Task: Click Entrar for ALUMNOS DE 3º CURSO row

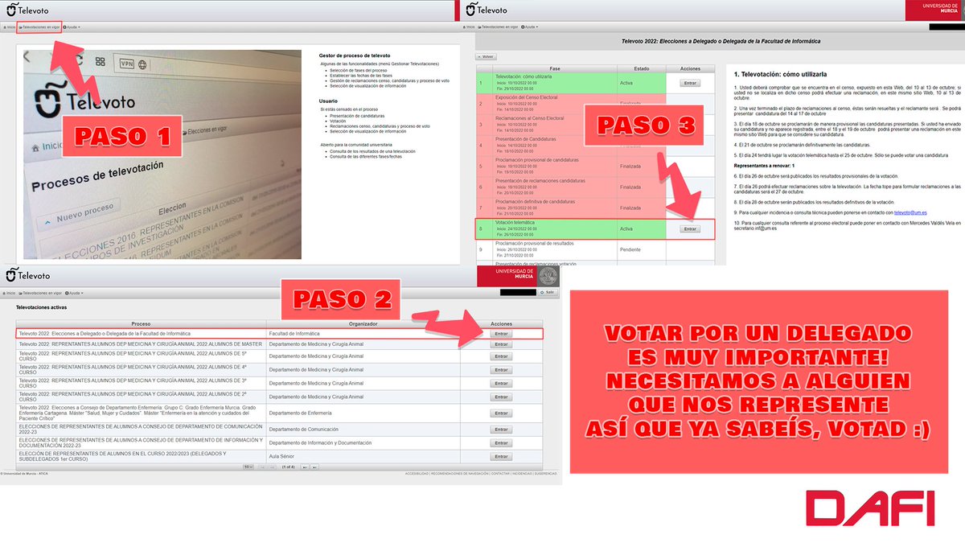Action: click(501, 383)
